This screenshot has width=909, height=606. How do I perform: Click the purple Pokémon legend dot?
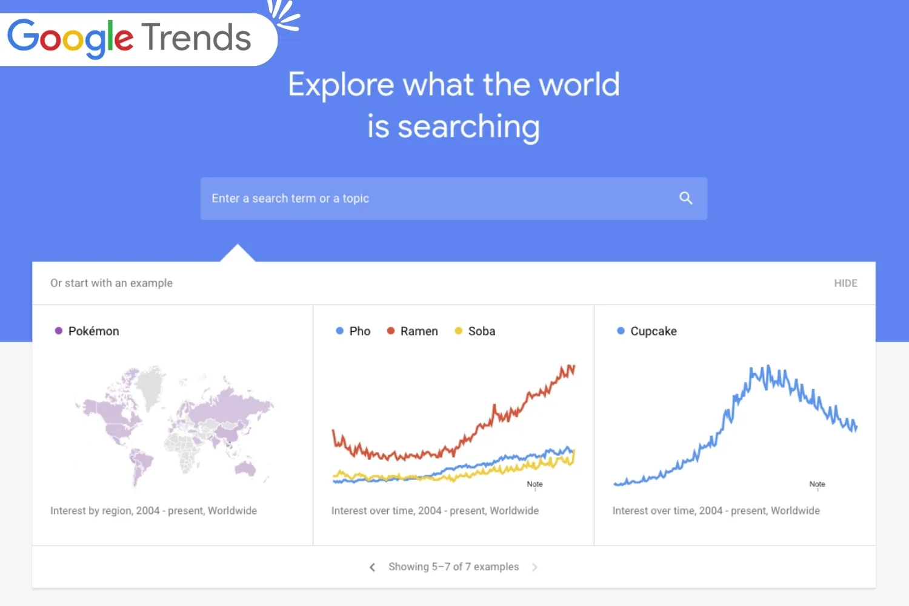pos(59,331)
